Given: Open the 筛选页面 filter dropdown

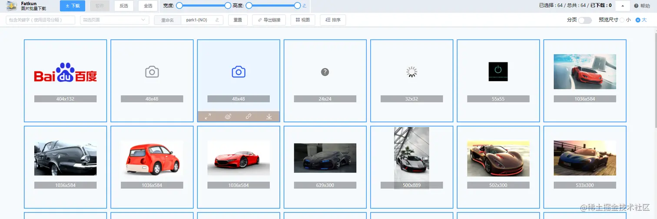Looking at the screenshot, I should coord(115,20).
